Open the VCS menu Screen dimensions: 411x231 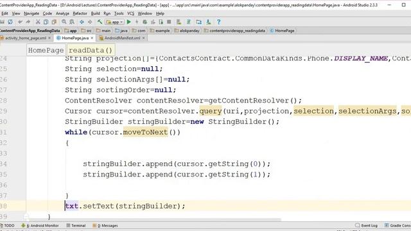(130, 13)
